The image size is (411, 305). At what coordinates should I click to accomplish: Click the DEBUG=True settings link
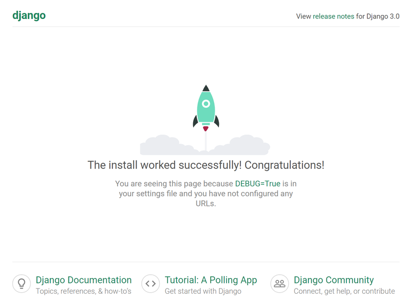258,184
